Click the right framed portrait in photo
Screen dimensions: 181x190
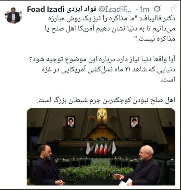pyautogui.click(x=134, y=122)
